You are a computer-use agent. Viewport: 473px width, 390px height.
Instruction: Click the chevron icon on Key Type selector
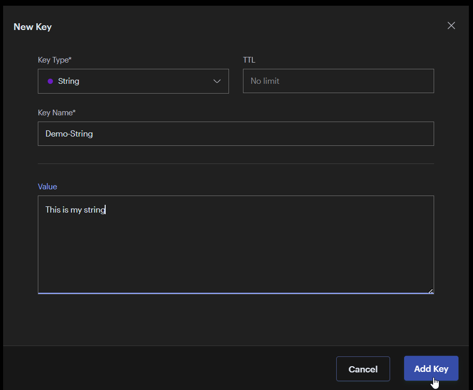tap(217, 81)
